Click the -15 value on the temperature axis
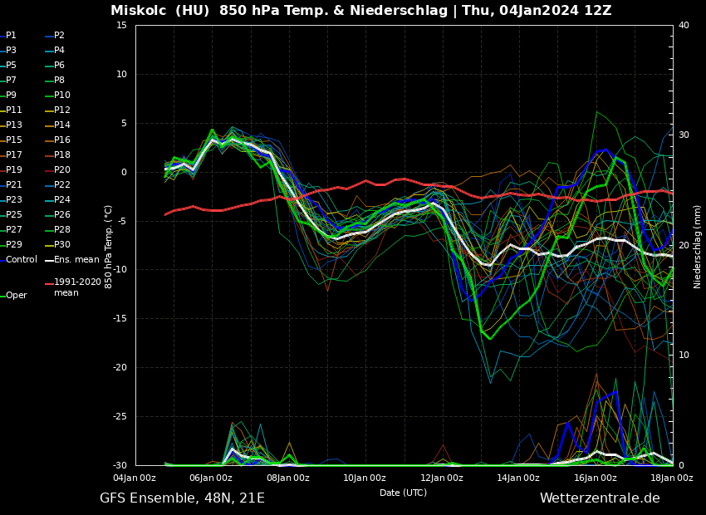The width and height of the screenshot is (706, 515). point(120,319)
